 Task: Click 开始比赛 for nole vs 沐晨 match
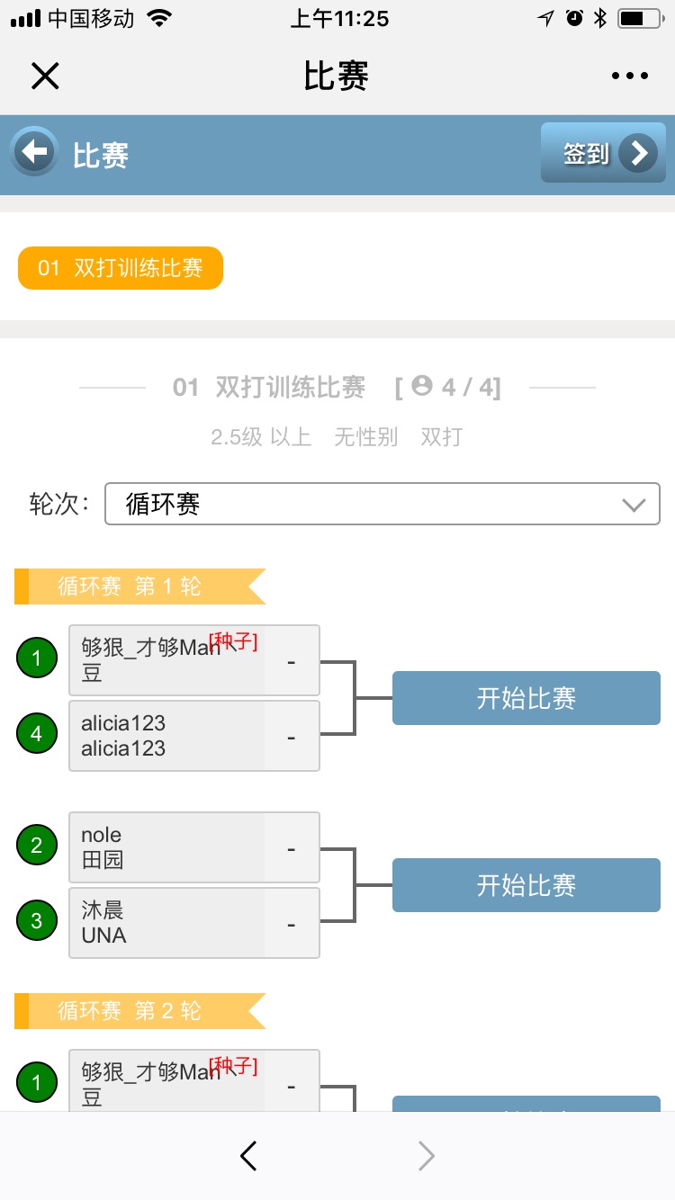[x=526, y=885]
